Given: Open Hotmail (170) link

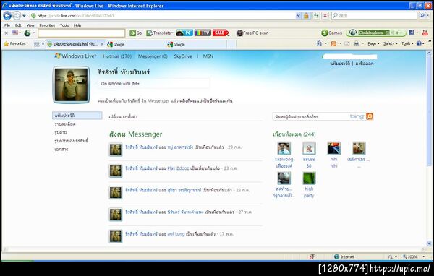Looking at the screenshot, I should coord(117,56).
